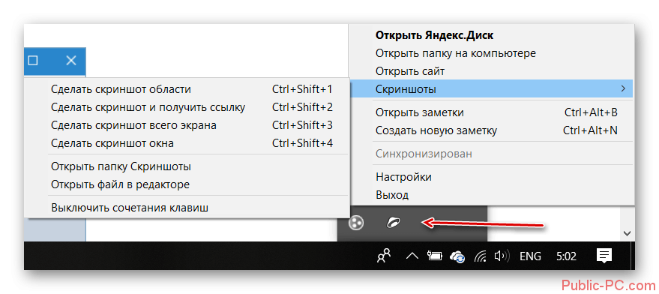Click the round tray icon beside Yandex.Disk
The height and width of the screenshot is (294, 659).
[x=356, y=223]
